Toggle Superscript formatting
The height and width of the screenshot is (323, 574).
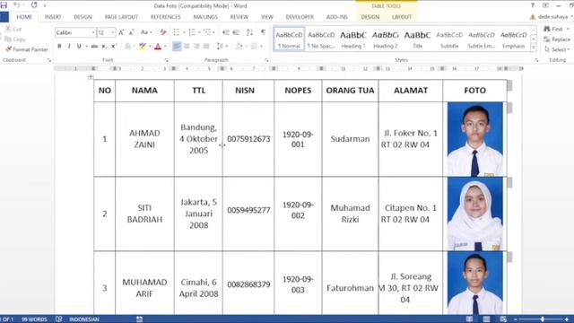114,47
